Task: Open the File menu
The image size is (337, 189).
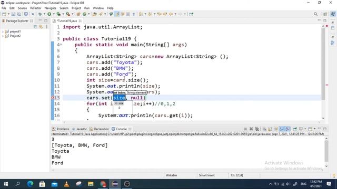Action: 4,8
